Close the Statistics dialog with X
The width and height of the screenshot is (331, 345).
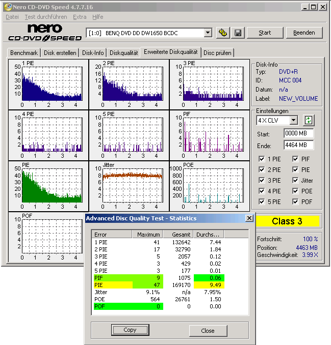(x=249, y=218)
